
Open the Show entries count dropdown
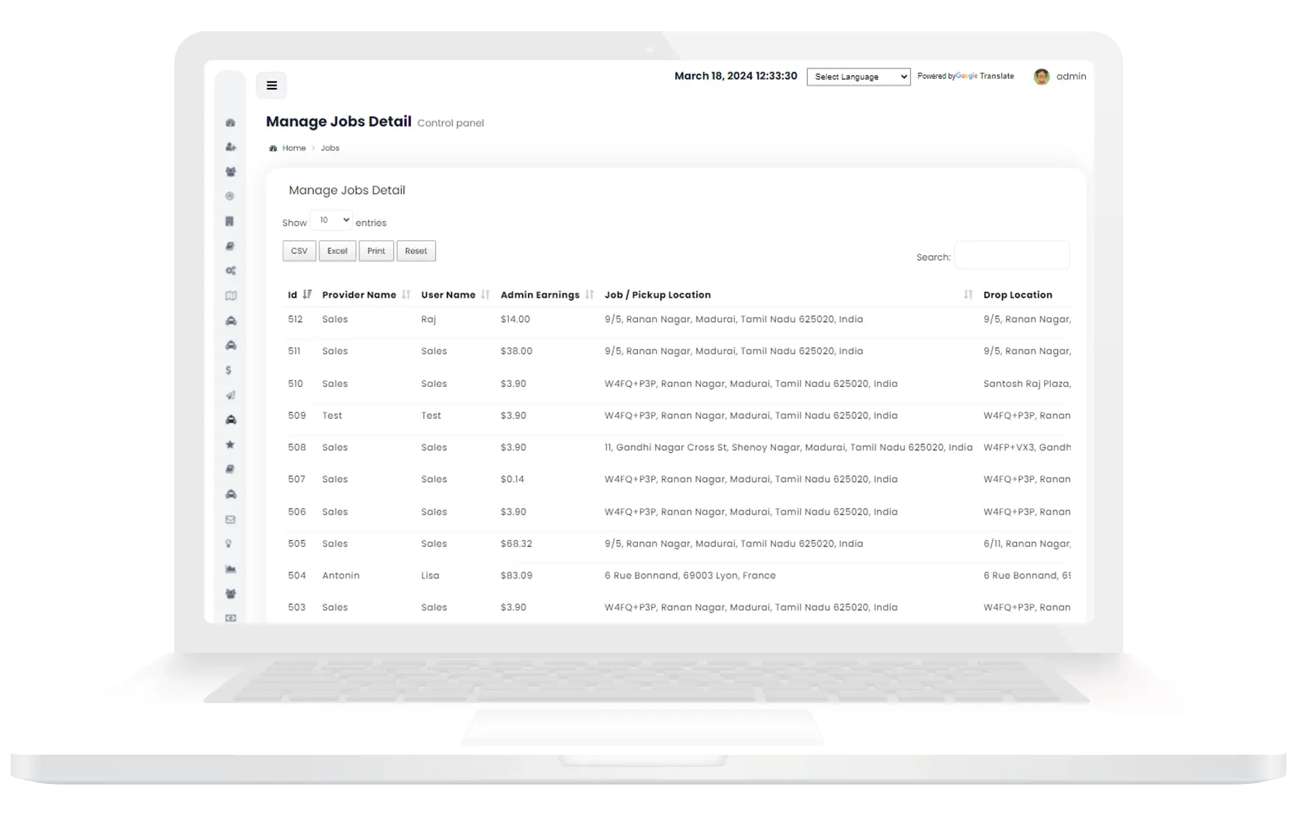pos(331,220)
